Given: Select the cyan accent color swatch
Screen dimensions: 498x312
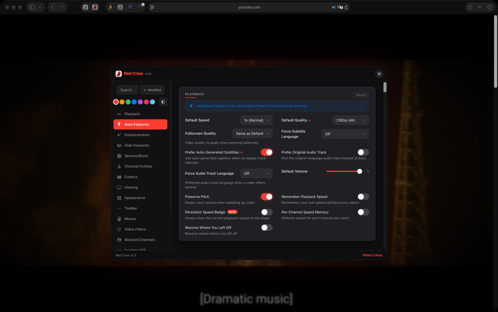Looking at the screenshot, I should (x=152, y=102).
